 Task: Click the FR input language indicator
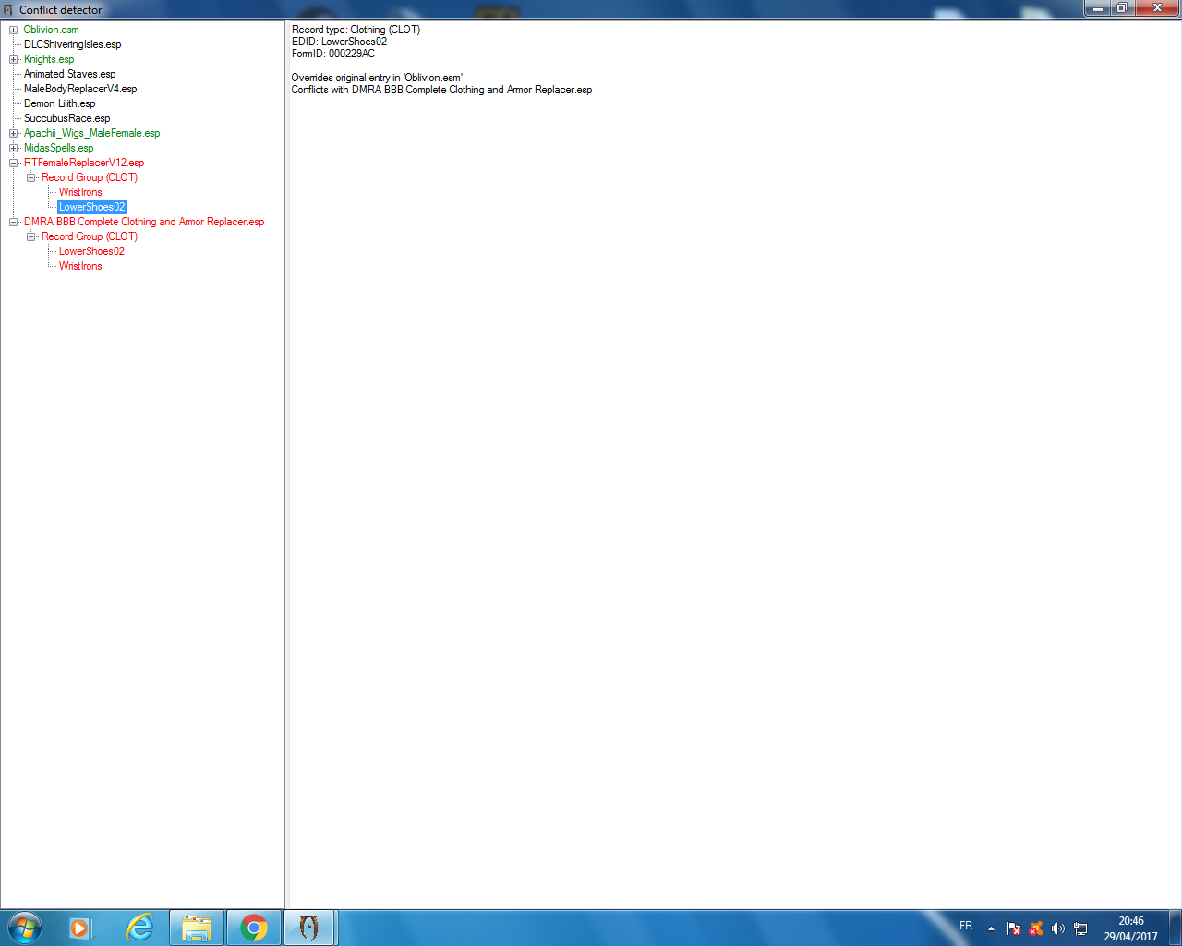[966, 926]
